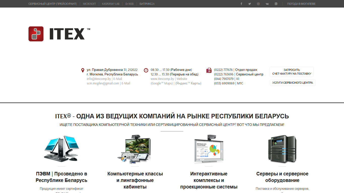This screenshot has width=344, height=193.
Task: Click the 12.30 ... 13.30 lunch break text
Action: tap(175, 74)
